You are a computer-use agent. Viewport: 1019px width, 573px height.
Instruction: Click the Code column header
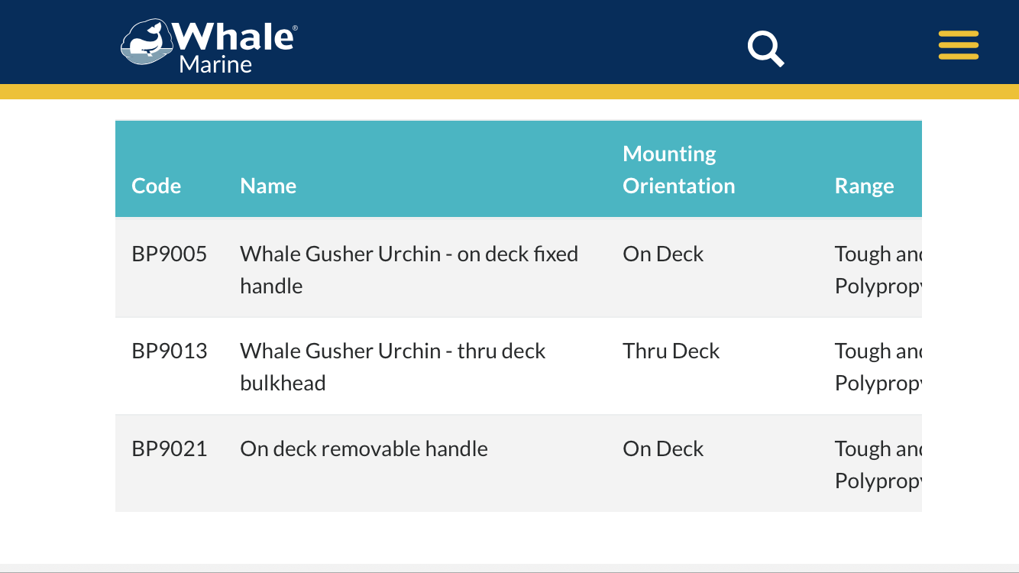tap(156, 186)
